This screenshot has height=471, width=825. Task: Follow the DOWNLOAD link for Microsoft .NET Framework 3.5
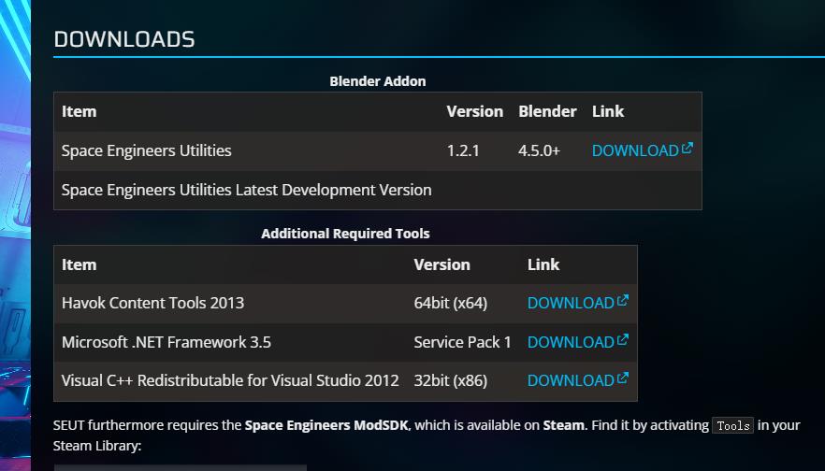[x=571, y=342]
